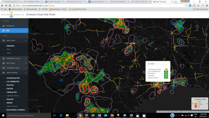The width and height of the screenshot is (209, 118).
Task: Open the Leaflet attribution link
Action: [x=159, y=112]
